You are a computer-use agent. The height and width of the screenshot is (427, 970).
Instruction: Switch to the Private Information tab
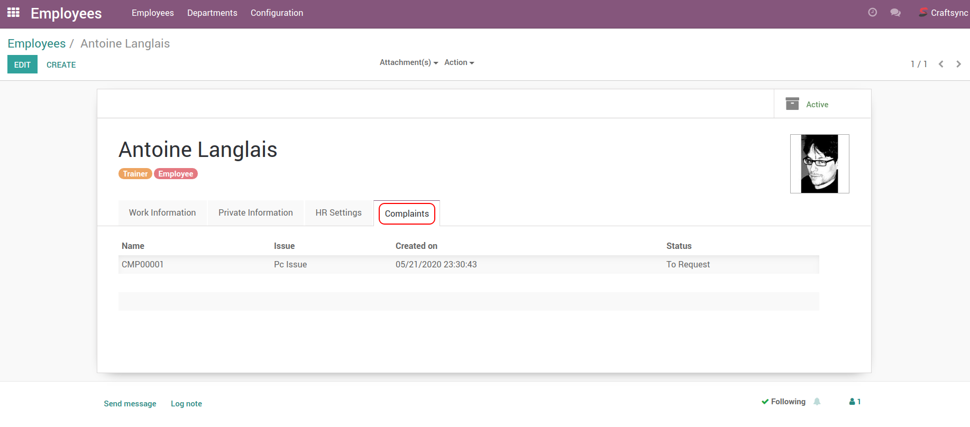[255, 212]
